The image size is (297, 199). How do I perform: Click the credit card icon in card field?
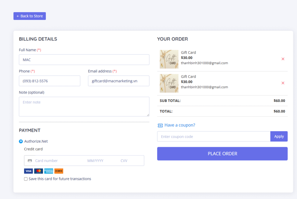(x=30, y=161)
